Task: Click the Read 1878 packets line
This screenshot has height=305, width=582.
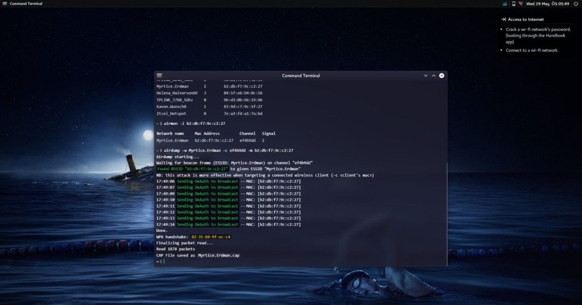Action: [176, 249]
